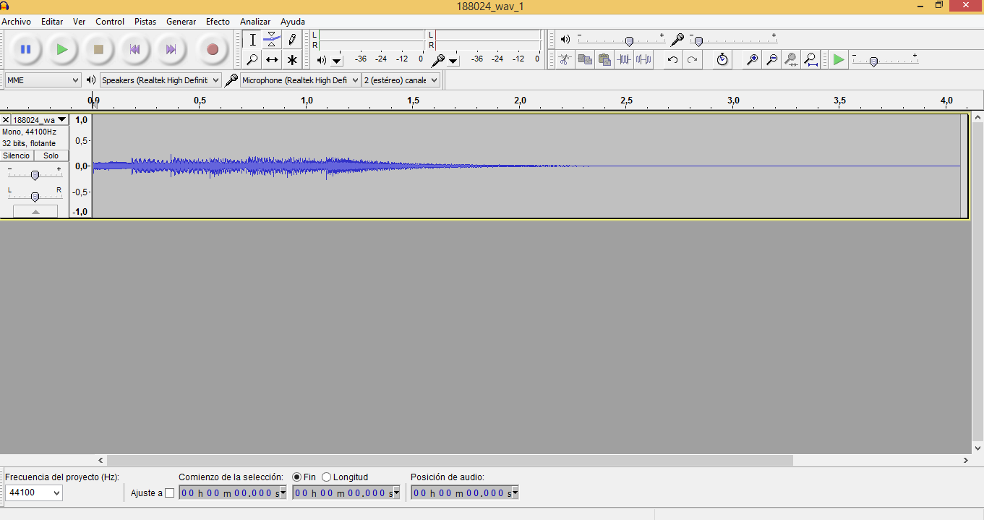
Task: Select the Draw pencil tool
Action: pos(292,39)
